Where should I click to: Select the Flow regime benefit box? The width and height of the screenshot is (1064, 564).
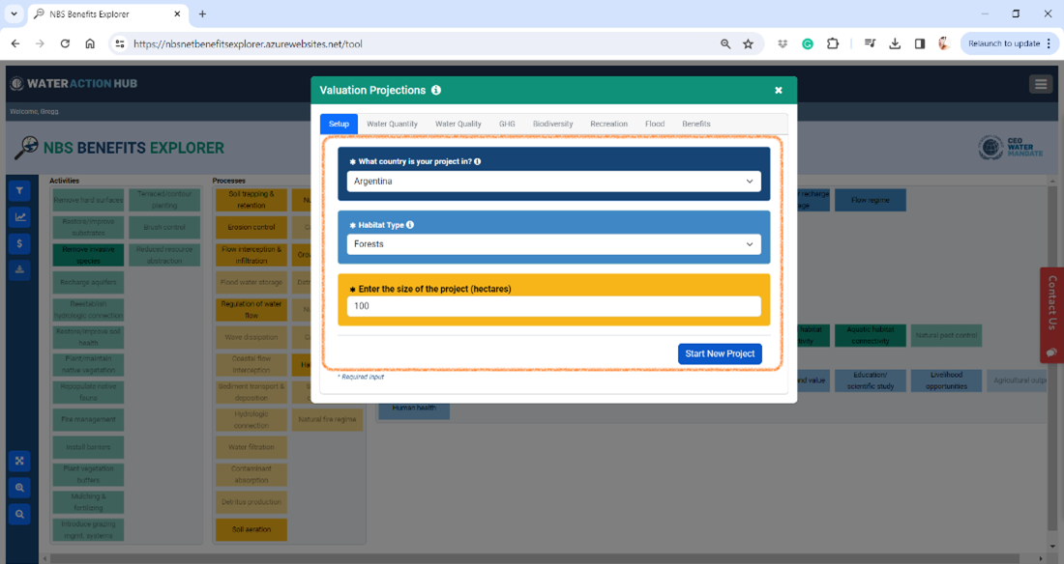click(x=870, y=200)
